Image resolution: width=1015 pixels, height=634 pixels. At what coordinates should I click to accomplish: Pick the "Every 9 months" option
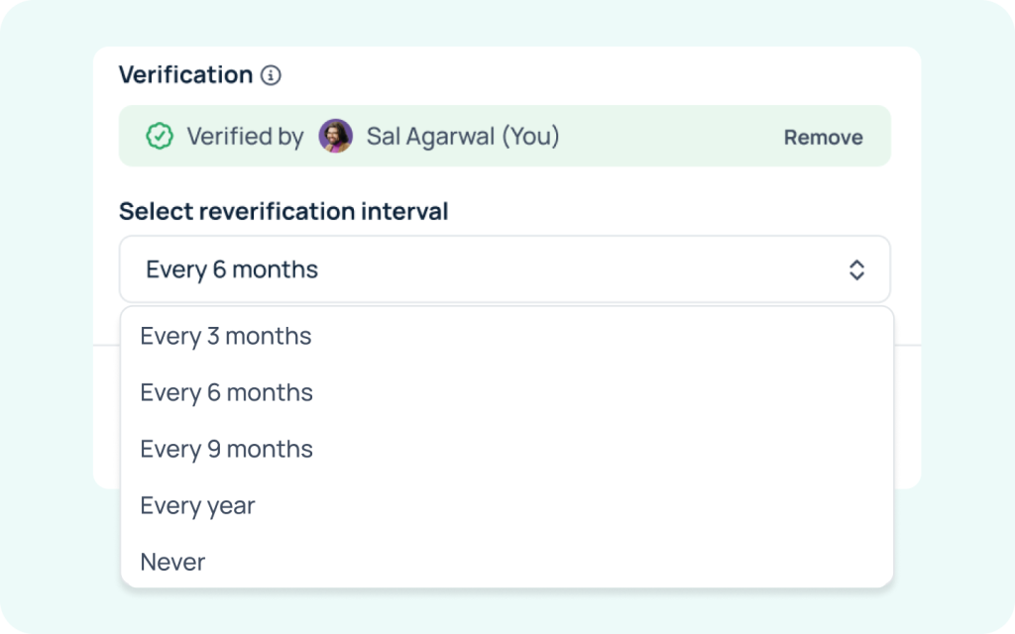point(226,450)
